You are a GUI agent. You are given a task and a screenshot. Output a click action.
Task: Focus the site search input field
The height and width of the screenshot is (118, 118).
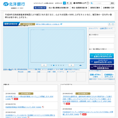pos(100,3)
